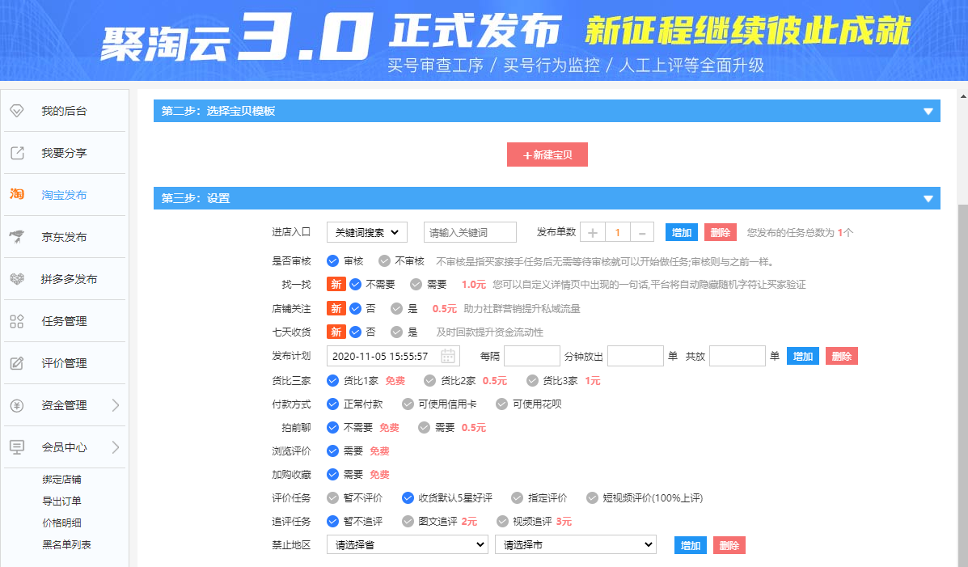Select 需要 for 拍前聊 (0.5元)
Image resolution: width=968 pixels, height=567 pixels.
coord(424,427)
